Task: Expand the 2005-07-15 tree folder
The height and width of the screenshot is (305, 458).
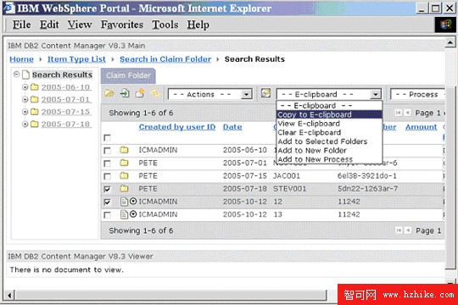Action: pos(25,112)
